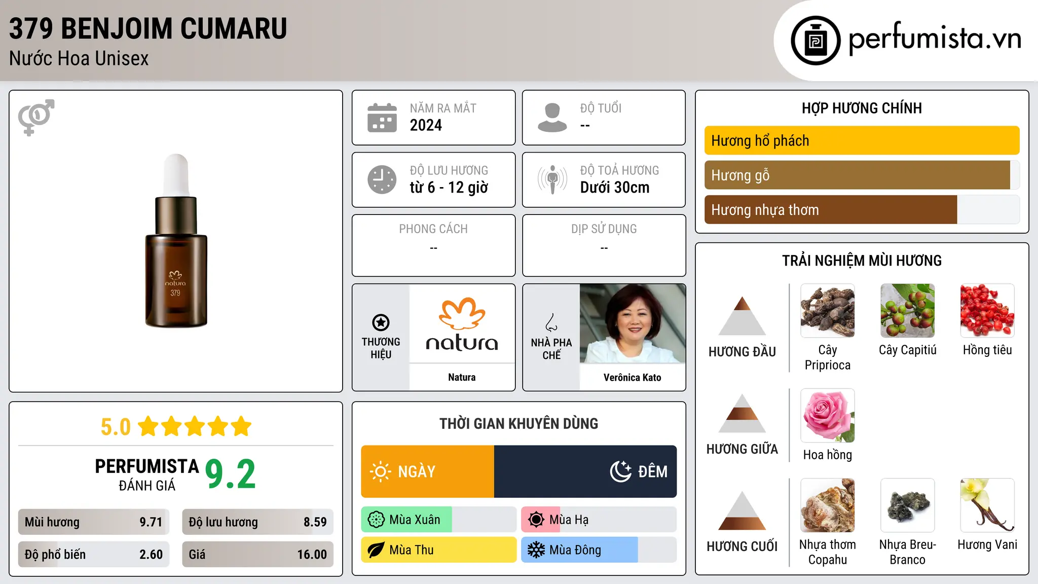The height and width of the screenshot is (584, 1038).
Task: Click the Hương gỗ accord bar
Action: pos(862,175)
